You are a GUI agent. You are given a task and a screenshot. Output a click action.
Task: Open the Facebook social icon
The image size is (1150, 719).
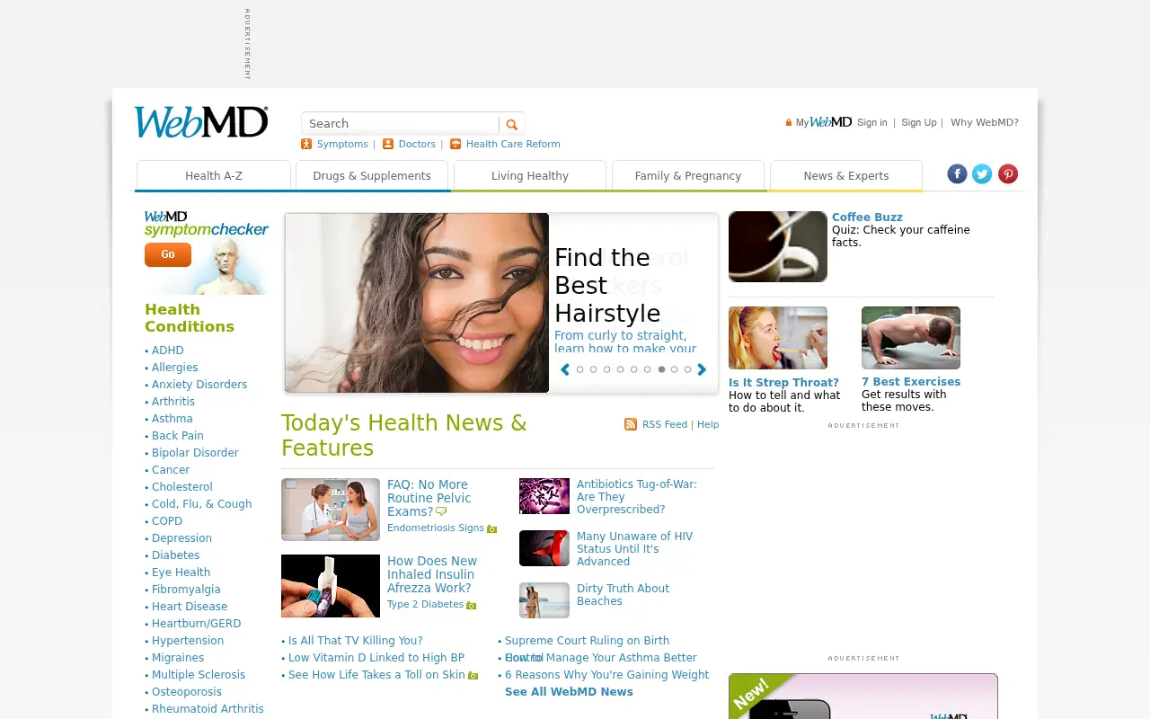click(957, 174)
